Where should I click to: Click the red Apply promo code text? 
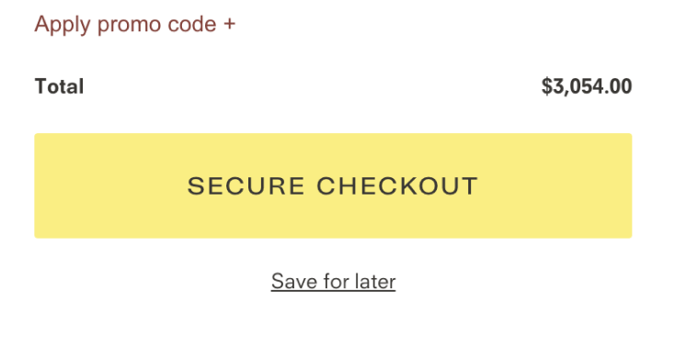126,24
